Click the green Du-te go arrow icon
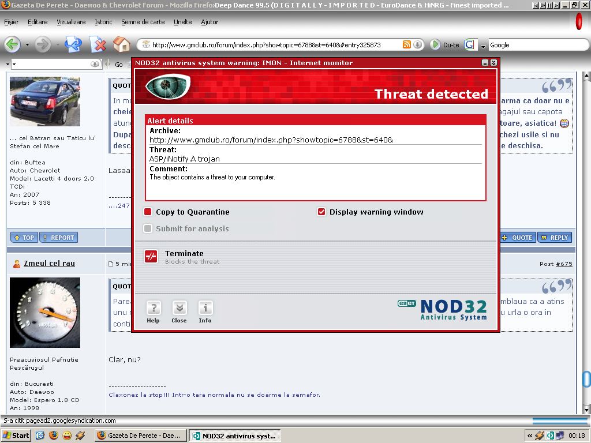 (435, 44)
